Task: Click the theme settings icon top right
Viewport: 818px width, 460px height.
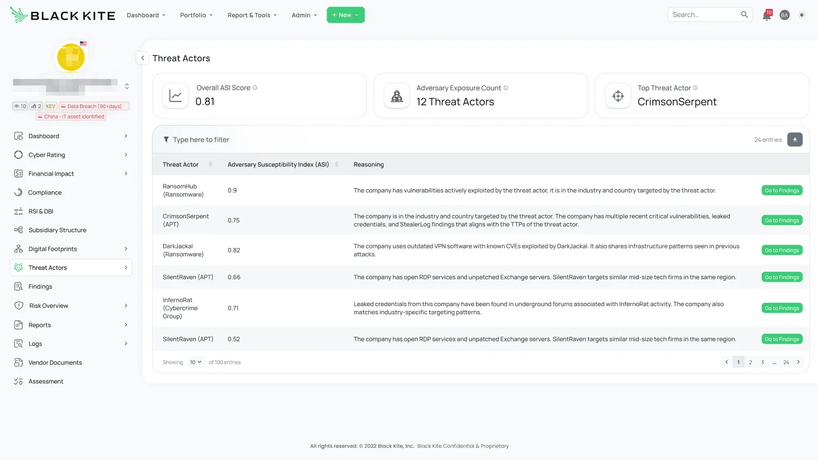Action: [x=801, y=15]
